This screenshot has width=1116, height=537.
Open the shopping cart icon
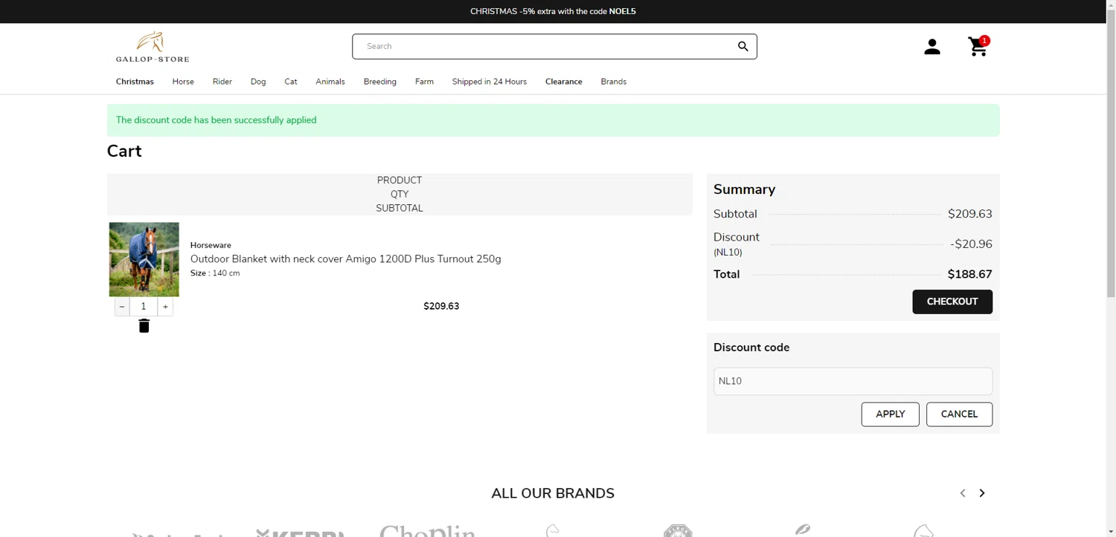tap(978, 47)
